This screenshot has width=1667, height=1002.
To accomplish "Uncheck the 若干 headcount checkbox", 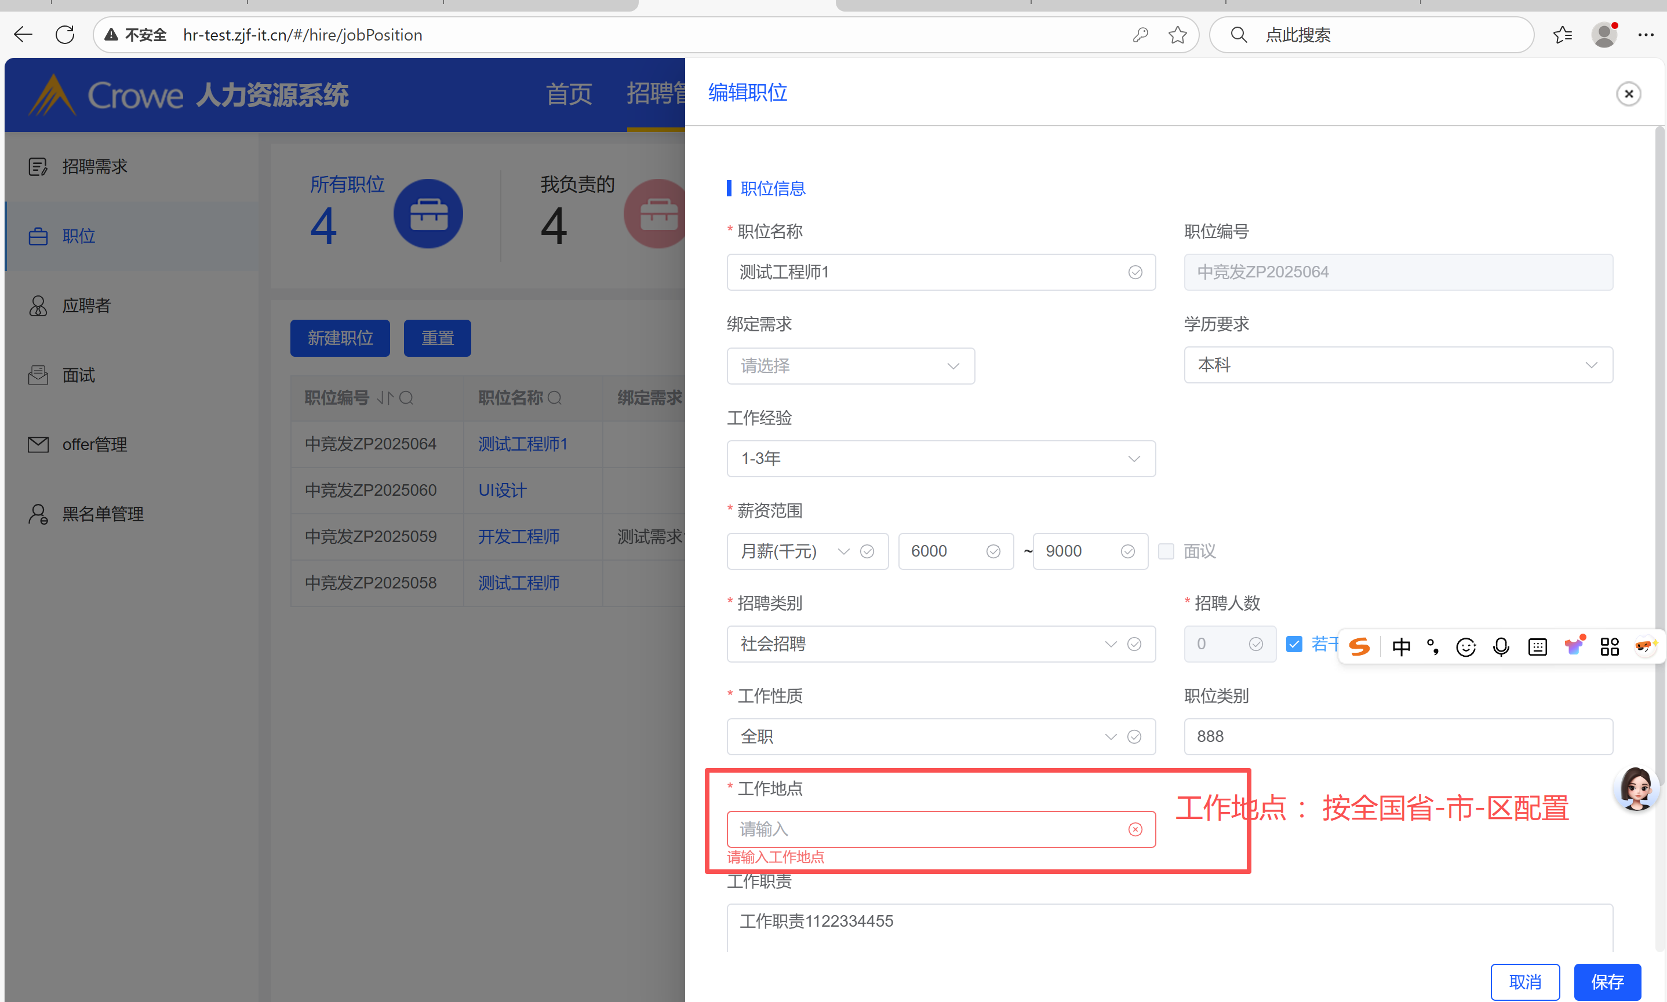I will click(1293, 643).
